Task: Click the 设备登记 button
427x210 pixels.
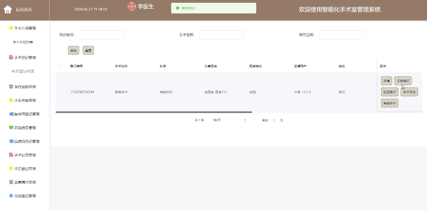Action: click(403, 81)
